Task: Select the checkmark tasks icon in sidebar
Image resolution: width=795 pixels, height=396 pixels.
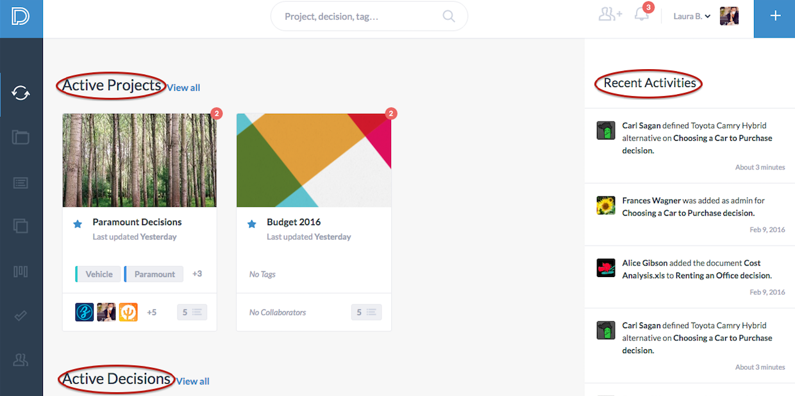Action: 21,315
